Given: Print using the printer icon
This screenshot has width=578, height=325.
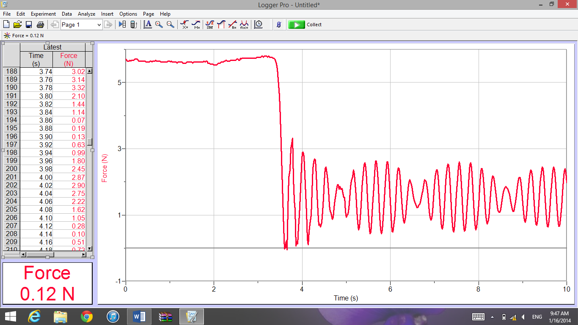Looking at the screenshot, I should [x=40, y=25].
